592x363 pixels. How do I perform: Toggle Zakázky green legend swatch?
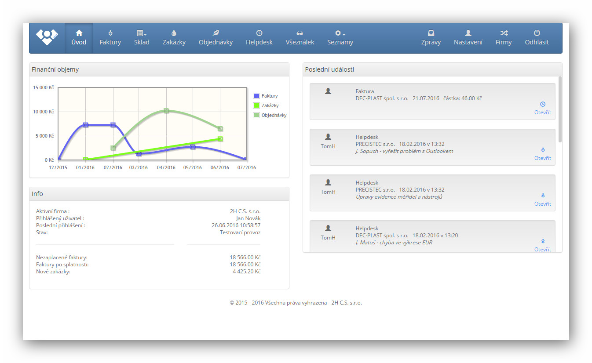pyautogui.click(x=256, y=105)
